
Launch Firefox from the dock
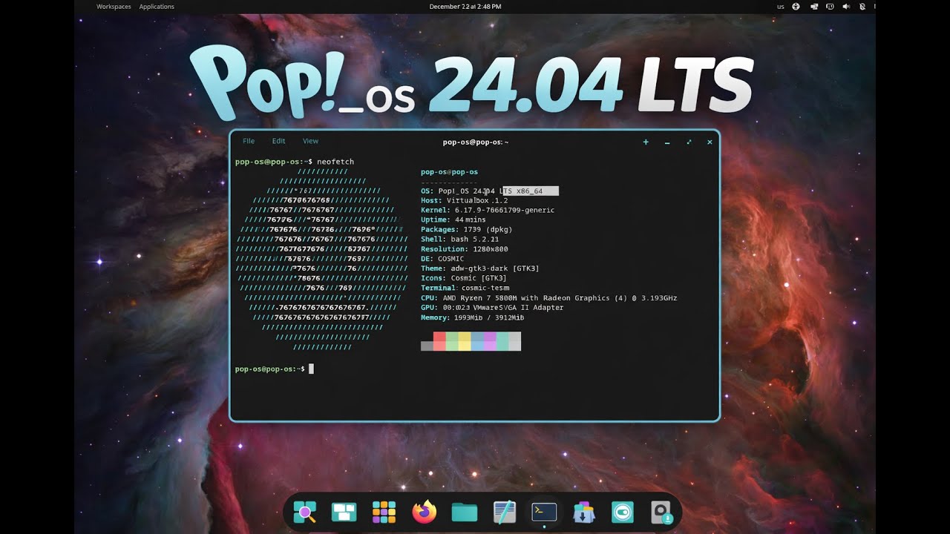(425, 512)
